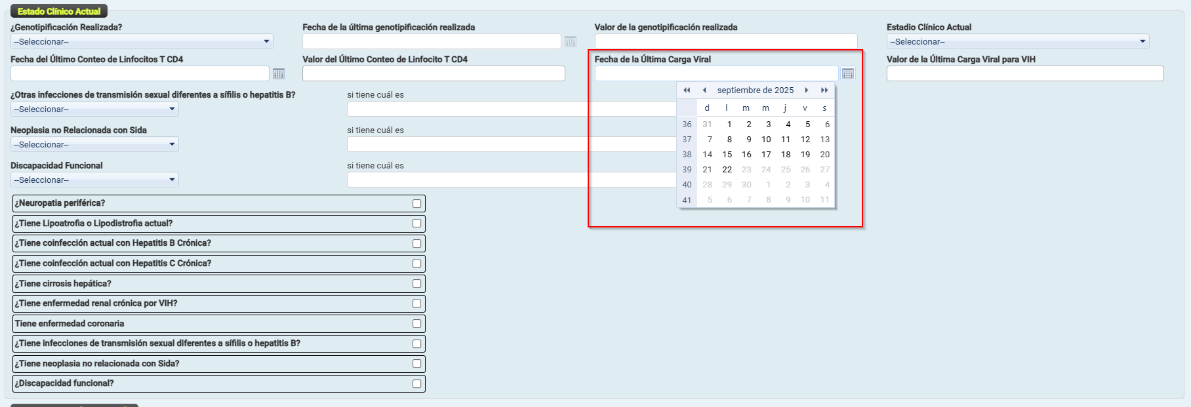The height and width of the screenshot is (407, 1191).
Task: Pick day 22 in the calendar
Action: pyautogui.click(x=727, y=170)
